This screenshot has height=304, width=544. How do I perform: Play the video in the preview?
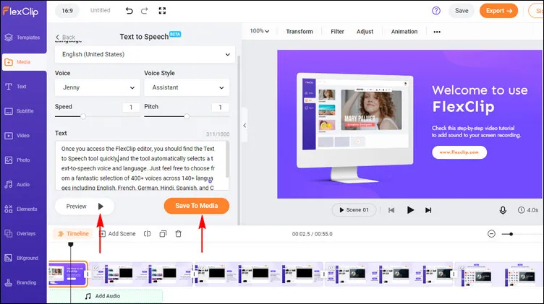pyautogui.click(x=410, y=210)
